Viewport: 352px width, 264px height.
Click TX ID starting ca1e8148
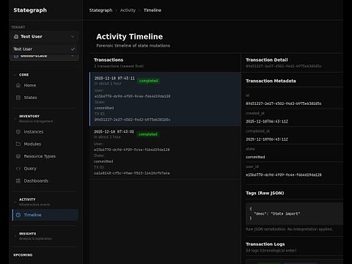click(132, 173)
